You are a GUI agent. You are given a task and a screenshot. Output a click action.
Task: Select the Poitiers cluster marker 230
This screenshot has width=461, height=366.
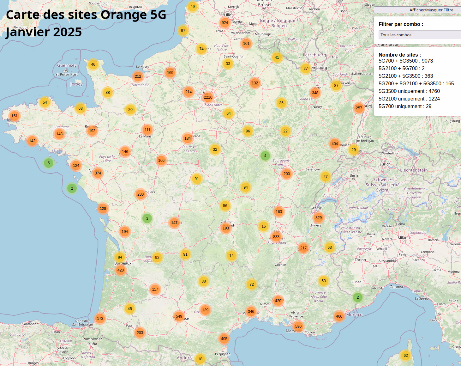141,194
